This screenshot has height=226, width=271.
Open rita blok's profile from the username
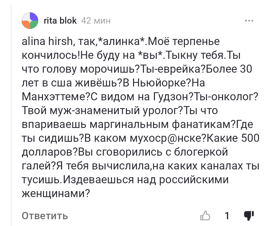tap(60, 21)
